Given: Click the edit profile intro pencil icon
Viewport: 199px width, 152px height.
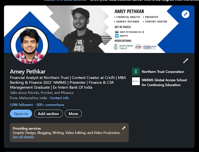Looking at the screenshot, I should [x=186, y=61].
